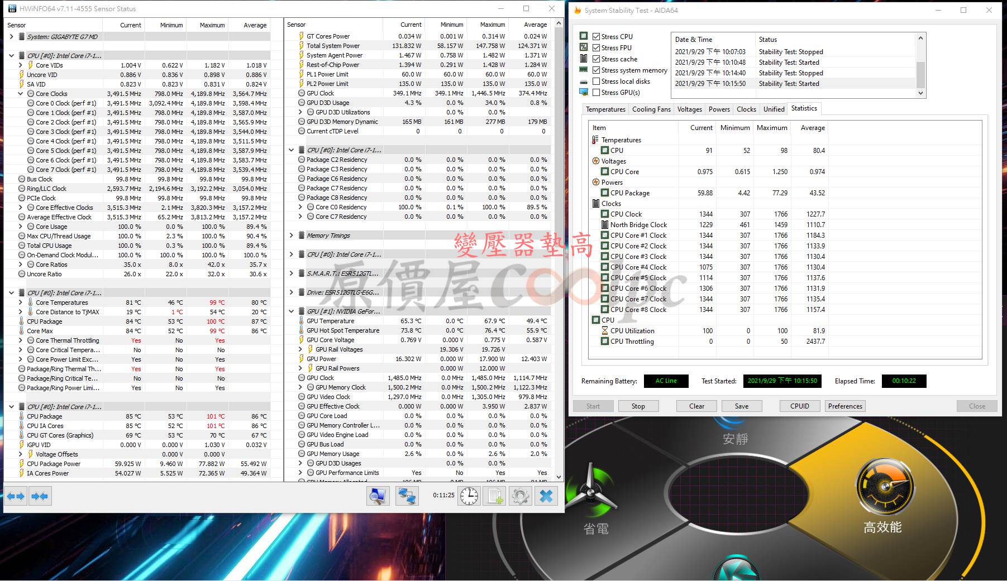Stop the stability test with Stop button
The width and height of the screenshot is (1007, 581).
pos(638,406)
